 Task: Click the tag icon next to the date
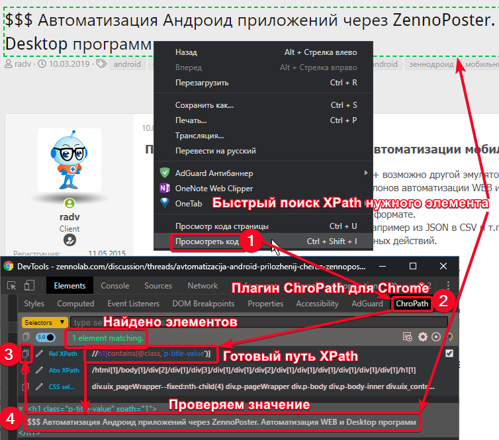tap(101, 64)
